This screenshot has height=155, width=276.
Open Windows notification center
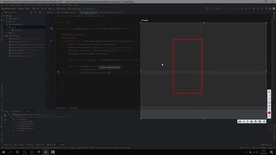(x=271, y=152)
